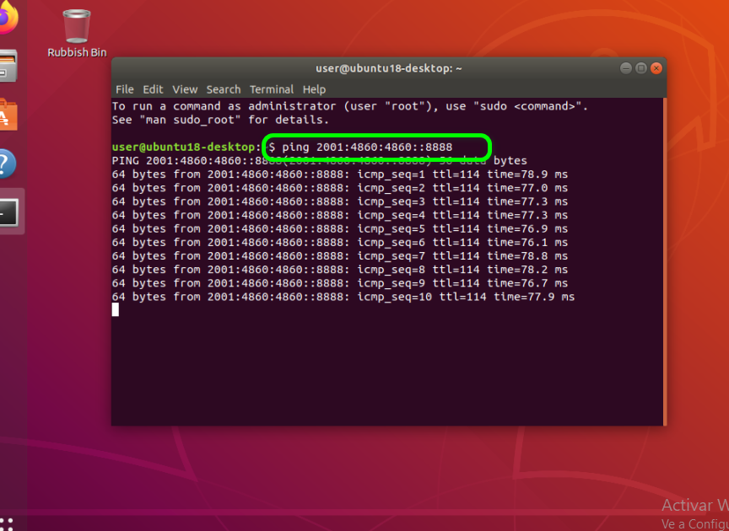Viewport: 729px width, 531px height.
Task: Open the View menu in terminal
Action: click(x=185, y=89)
